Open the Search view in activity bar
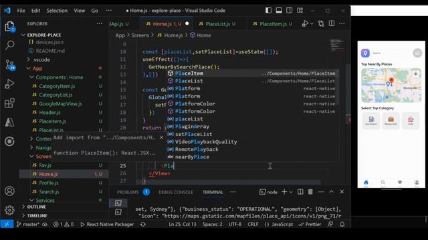Viewport: 428px width, 240px height. (x=9, y=45)
